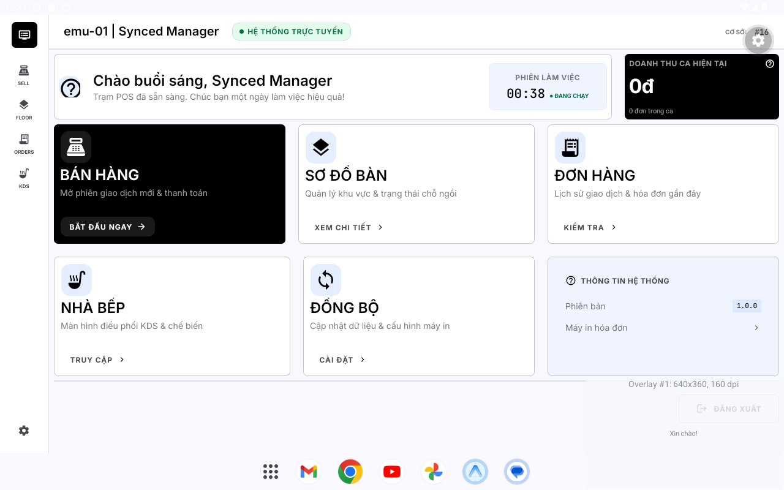Click the help icon beside the greeting
The height and width of the screenshot is (490, 784).
70,88
